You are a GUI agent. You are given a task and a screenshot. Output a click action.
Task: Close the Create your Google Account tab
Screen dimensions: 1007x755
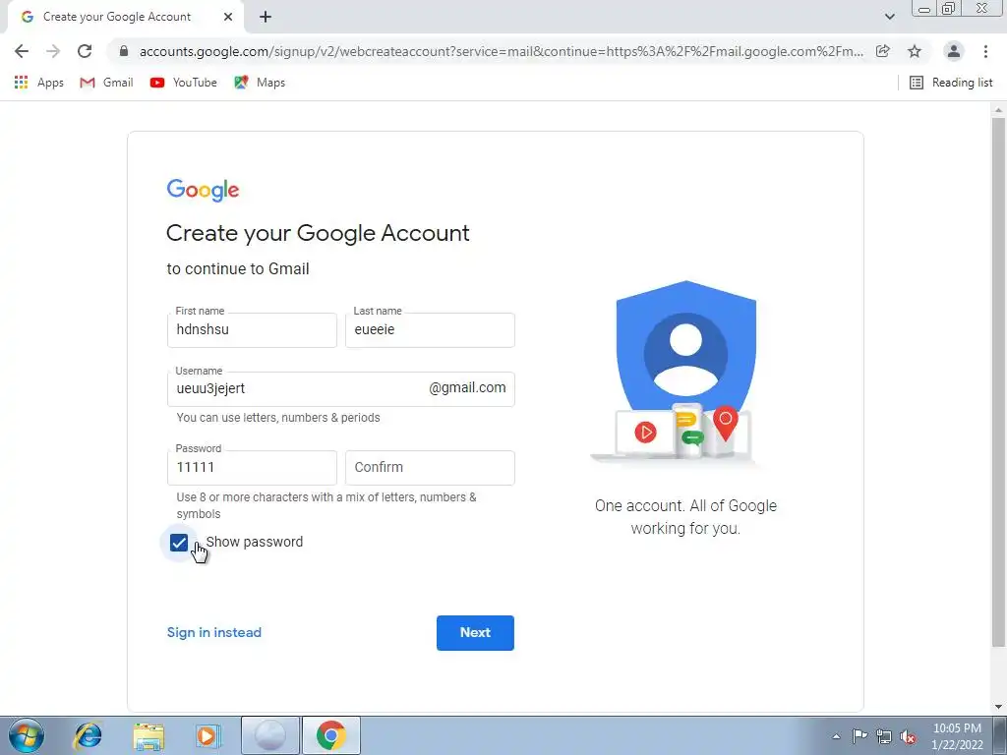[x=228, y=17]
